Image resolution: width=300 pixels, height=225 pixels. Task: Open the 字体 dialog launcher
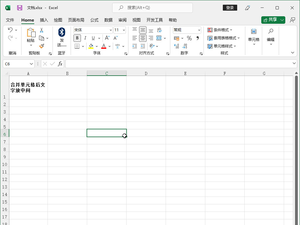(x=126, y=54)
